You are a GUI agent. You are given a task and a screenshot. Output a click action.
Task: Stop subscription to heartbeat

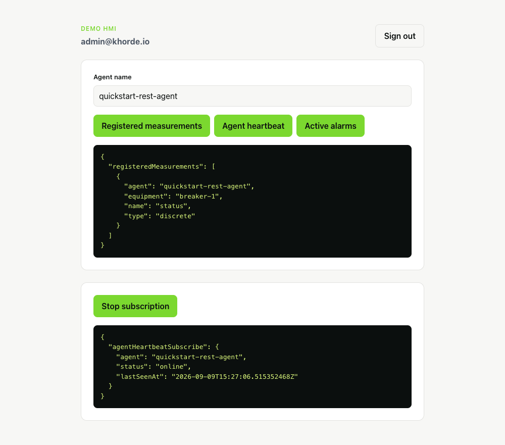click(135, 306)
